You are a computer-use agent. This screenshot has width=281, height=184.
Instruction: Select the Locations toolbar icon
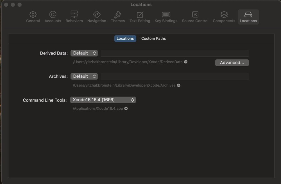pos(248,17)
